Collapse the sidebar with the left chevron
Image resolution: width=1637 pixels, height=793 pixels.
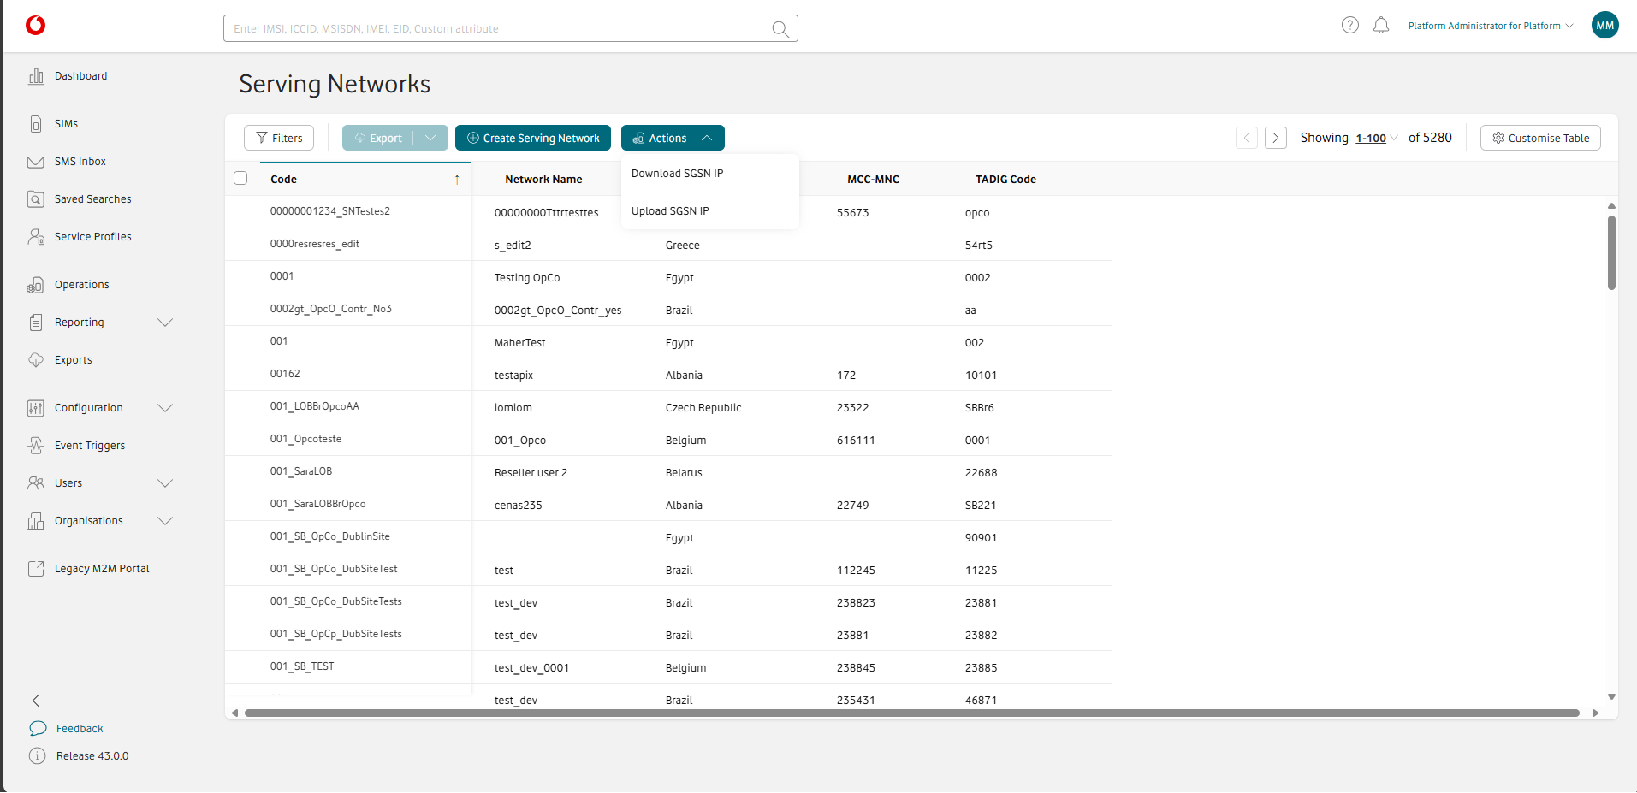coord(36,701)
